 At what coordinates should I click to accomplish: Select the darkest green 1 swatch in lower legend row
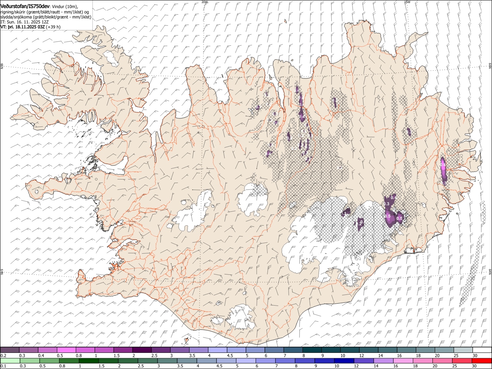89,361
